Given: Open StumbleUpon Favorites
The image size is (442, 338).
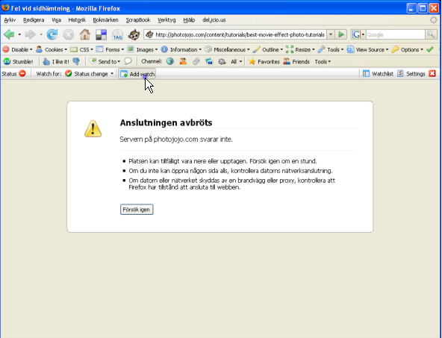Looking at the screenshot, I should pyautogui.click(x=264, y=61).
